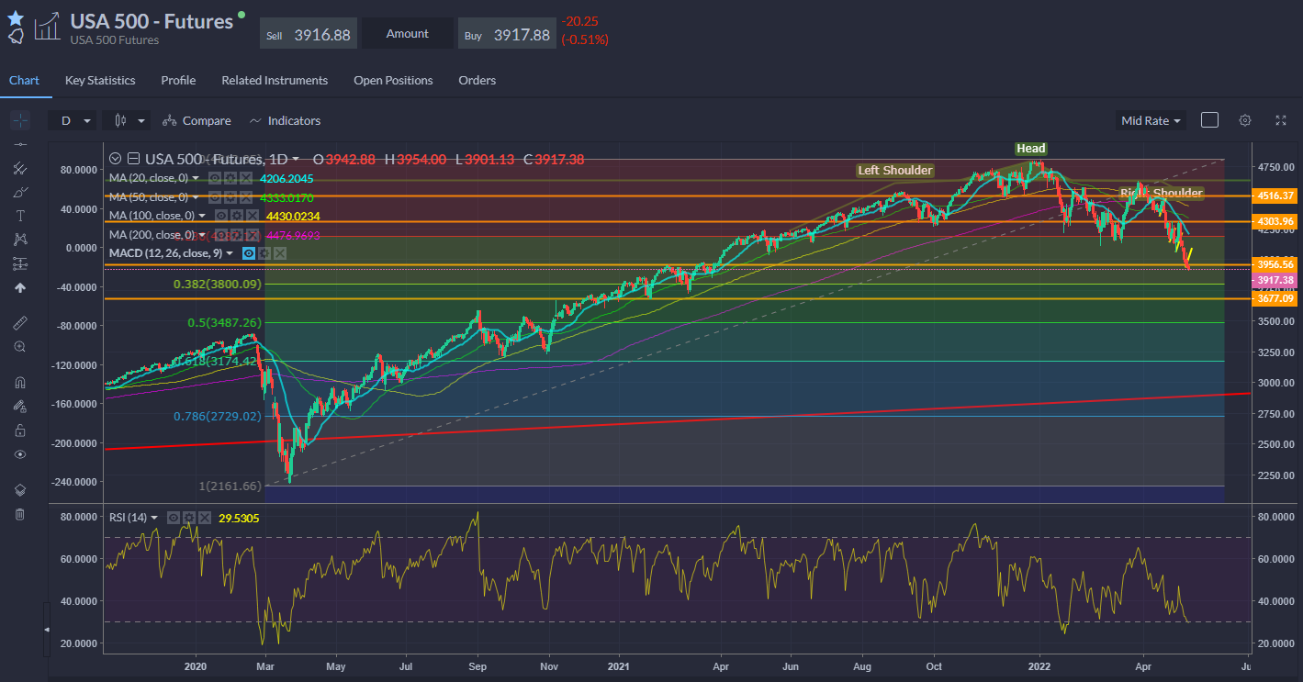This screenshot has width=1303, height=682.
Task: Remove drawings with the trash icon
Action: (x=20, y=514)
